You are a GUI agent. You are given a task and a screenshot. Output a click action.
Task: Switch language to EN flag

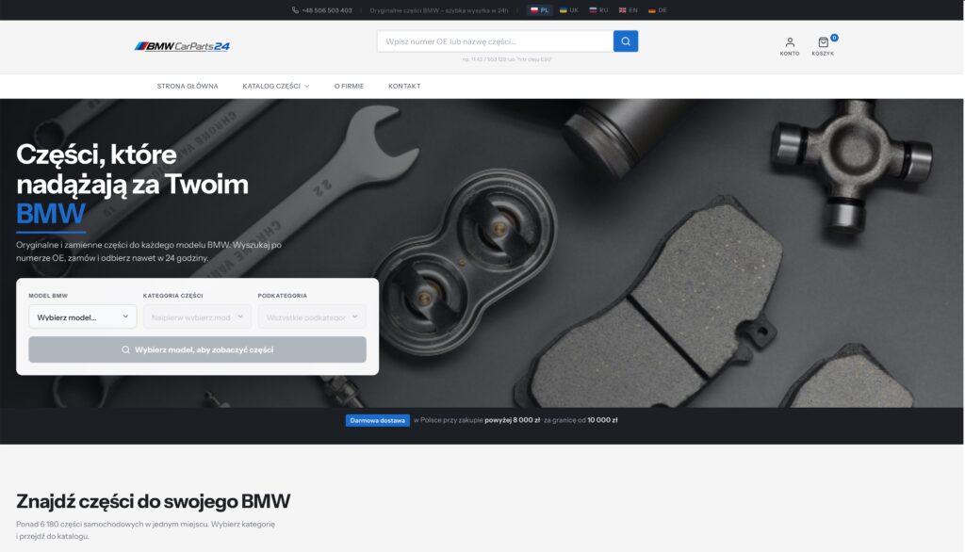point(628,9)
